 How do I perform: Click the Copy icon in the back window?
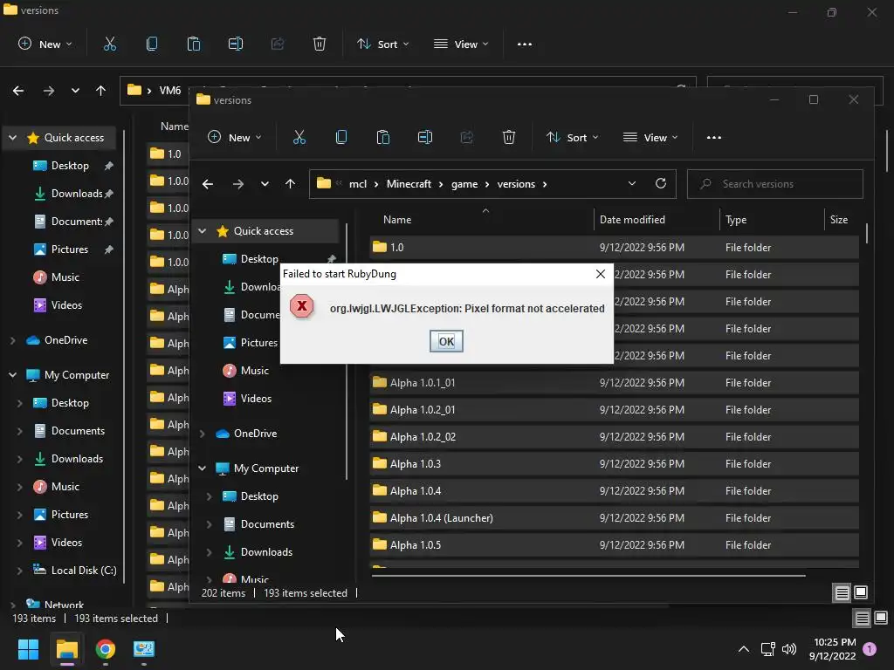(x=152, y=44)
